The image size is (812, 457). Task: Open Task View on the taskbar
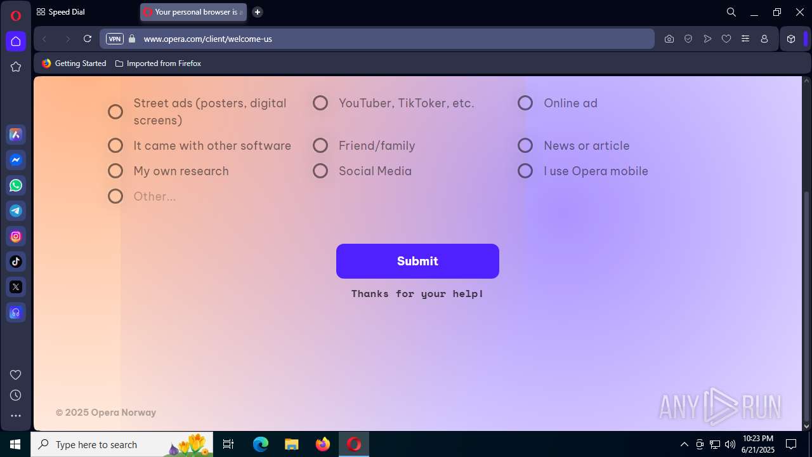[229, 444]
